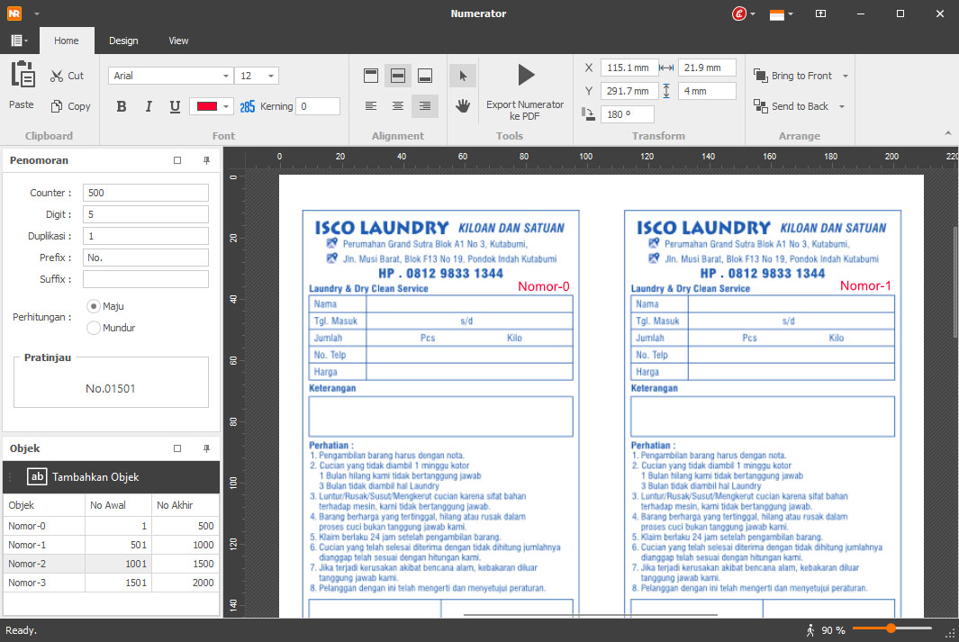Open the View tab

[x=178, y=41]
